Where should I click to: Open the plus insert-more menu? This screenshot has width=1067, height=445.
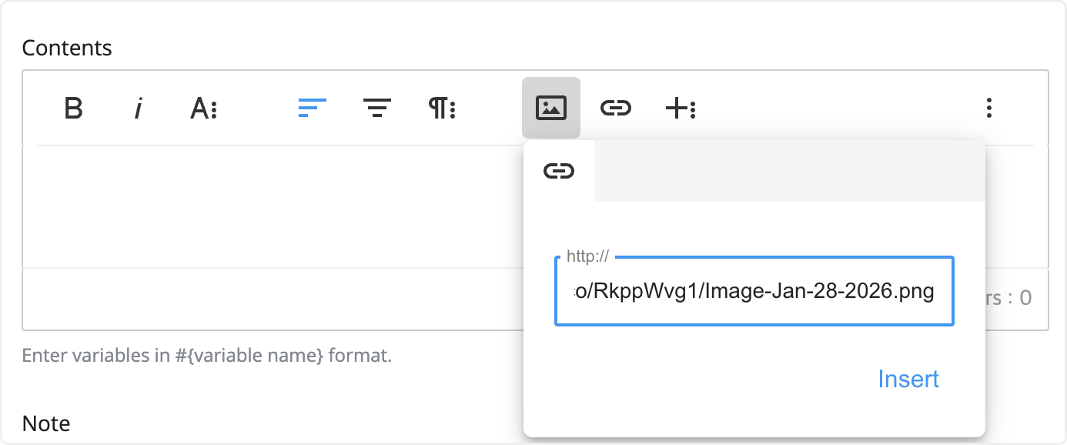pyautogui.click(x=681, y=109)
